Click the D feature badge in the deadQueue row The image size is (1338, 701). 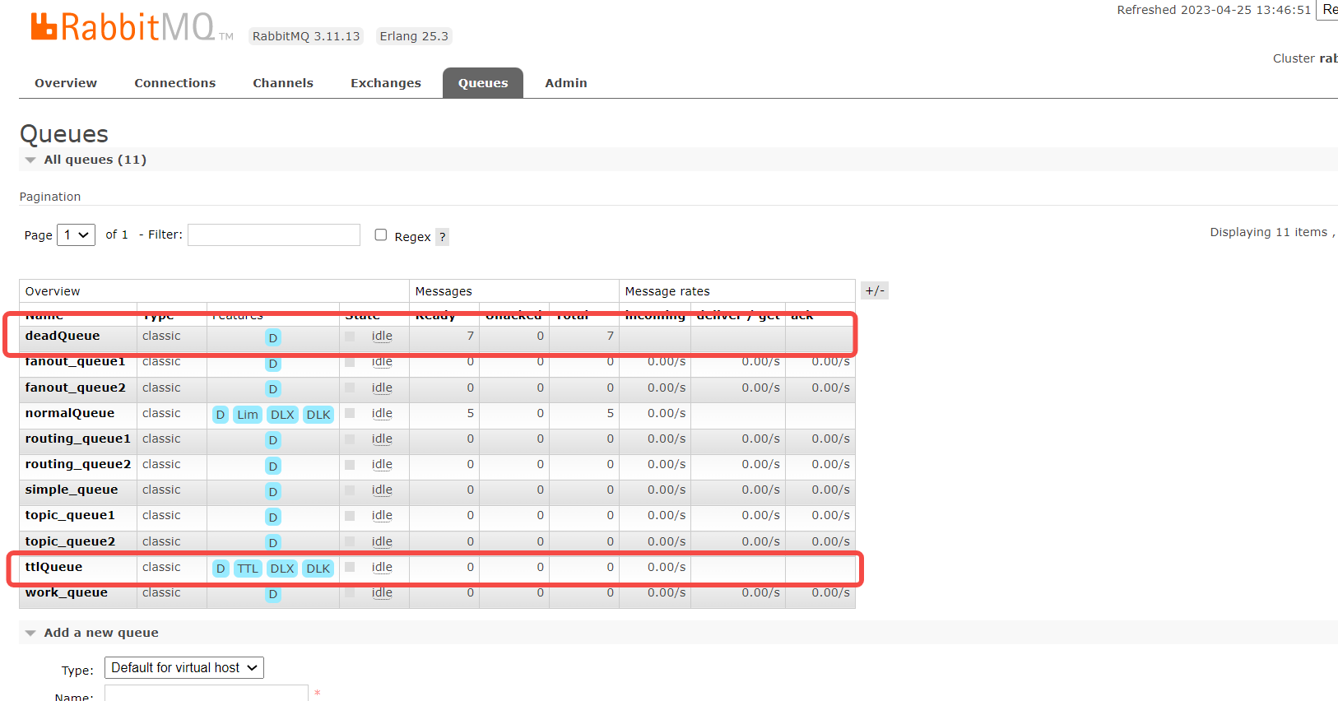point(273,337)
